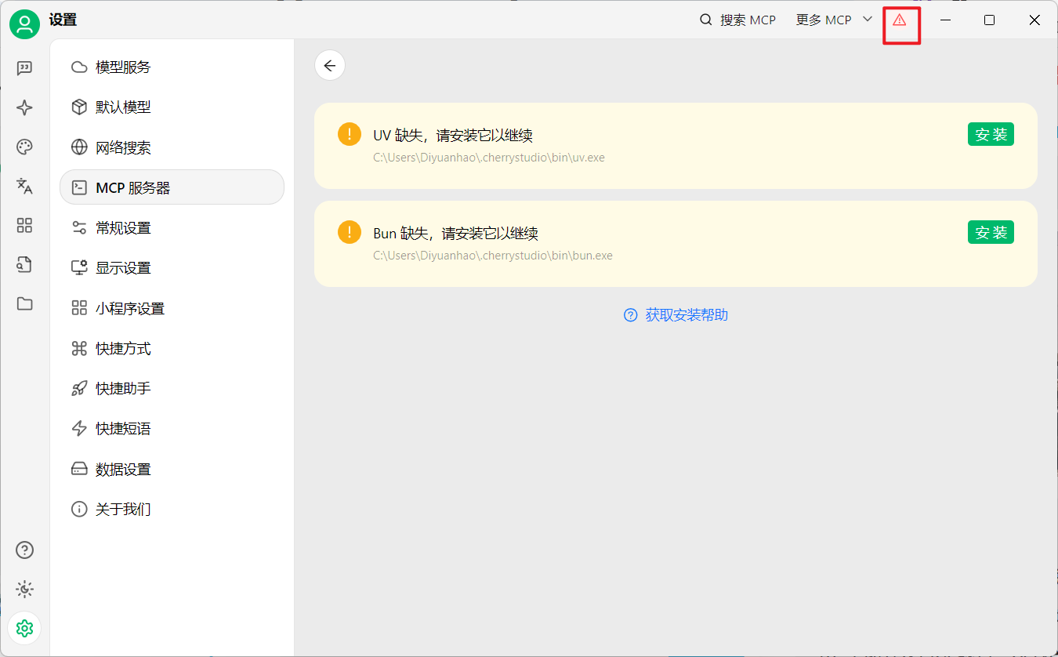Click the info icon beside 关于我们
Viewport: 1058px width, 657px height.
click(x=79, y=509)
